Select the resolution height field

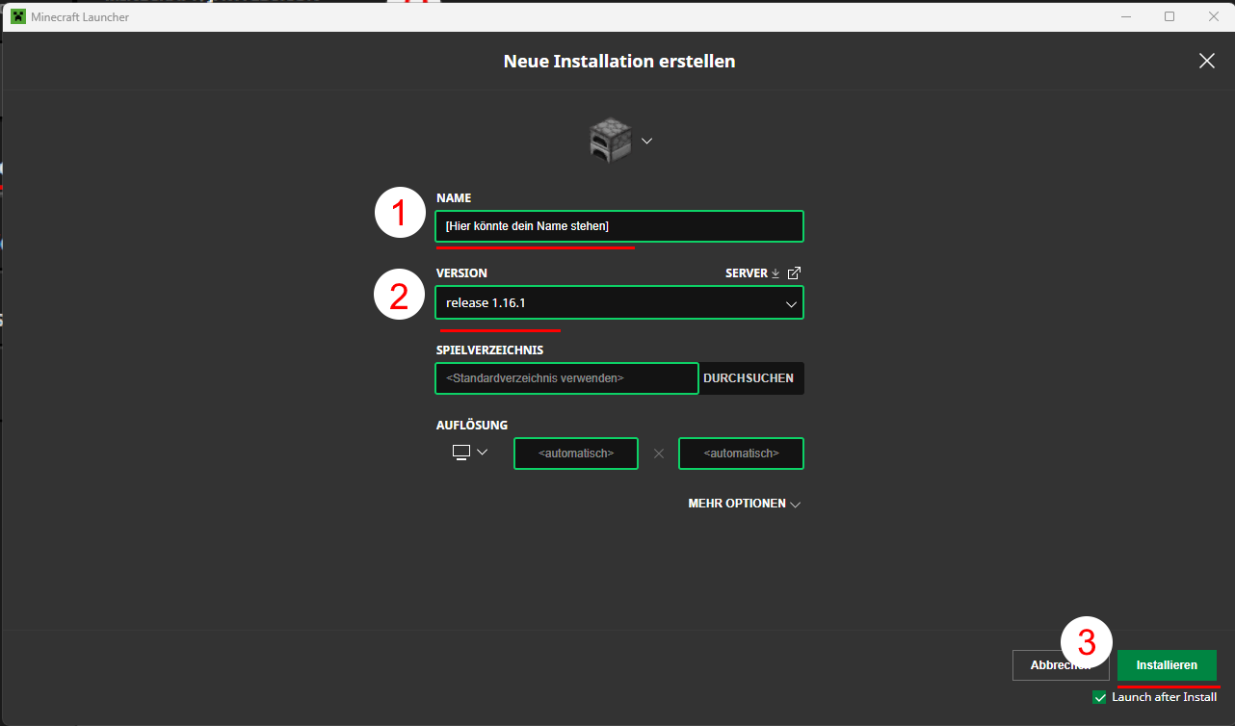point(741,454)
